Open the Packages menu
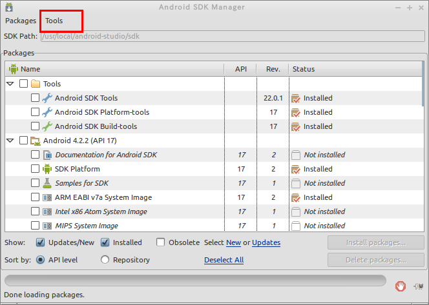Screen dimensions: 429x305 click(21, 21)
